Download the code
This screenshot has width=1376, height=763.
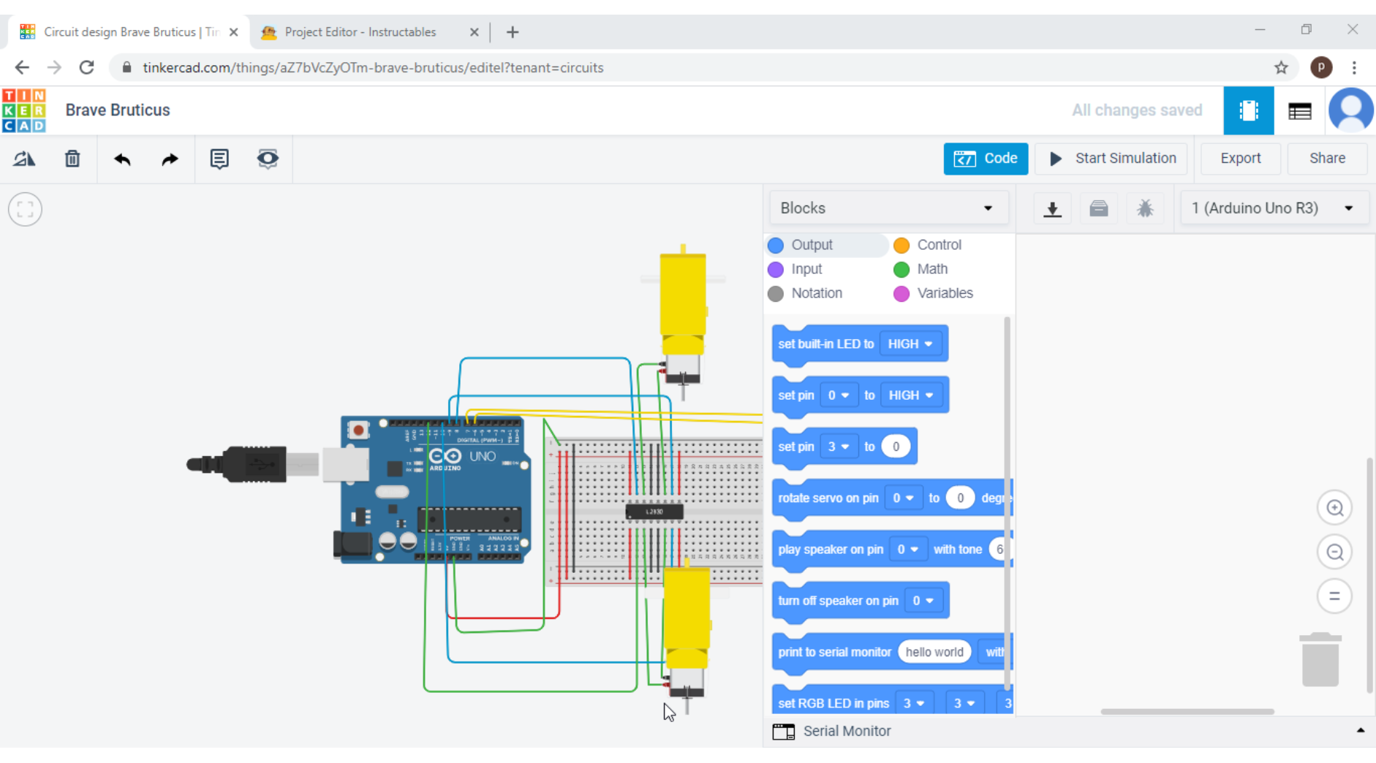point(1052,209)
